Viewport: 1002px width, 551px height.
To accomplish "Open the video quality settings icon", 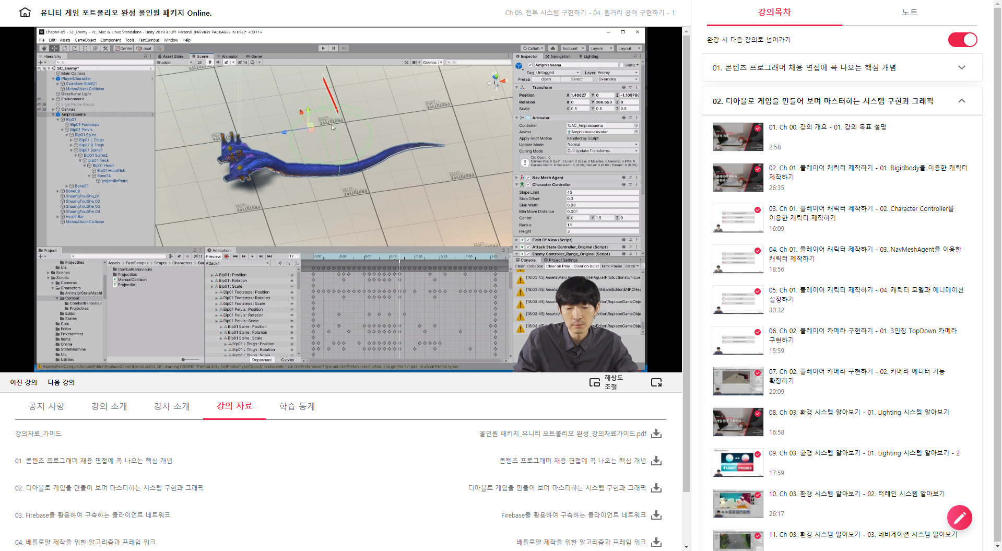I will pos(594,382).
